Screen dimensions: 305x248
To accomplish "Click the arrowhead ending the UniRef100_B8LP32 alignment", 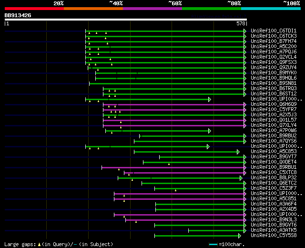I will coord(241,178).
